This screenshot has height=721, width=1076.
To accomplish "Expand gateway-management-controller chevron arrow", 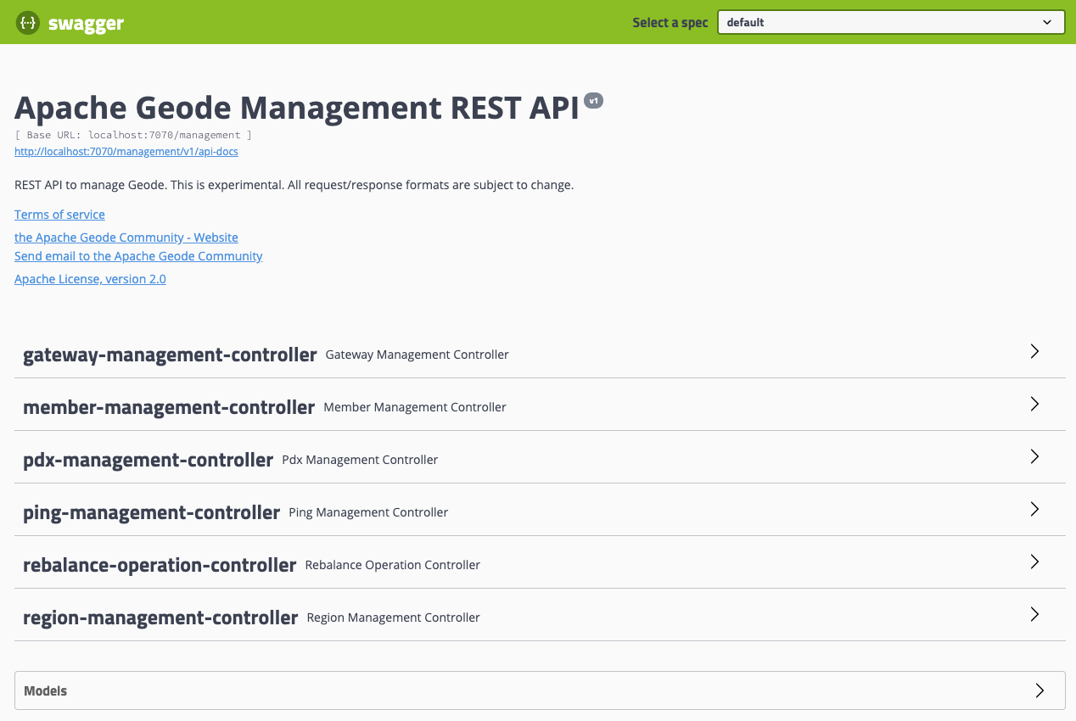I will click(1034, 352).
